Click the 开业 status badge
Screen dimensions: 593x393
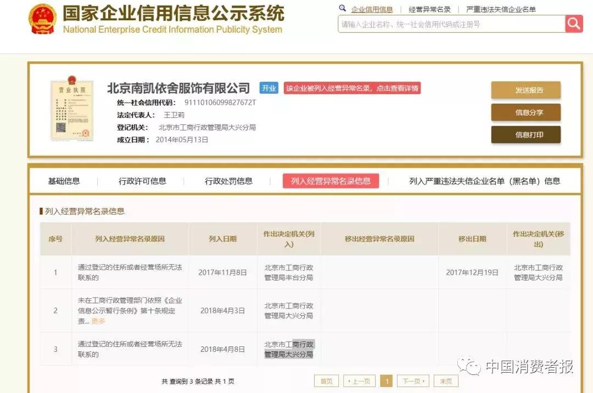pyautogui.click(x=268, y=88)
